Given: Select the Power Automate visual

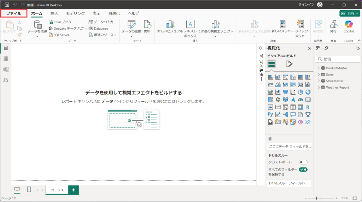Looking at the screenshot, I should pos(308,122).
